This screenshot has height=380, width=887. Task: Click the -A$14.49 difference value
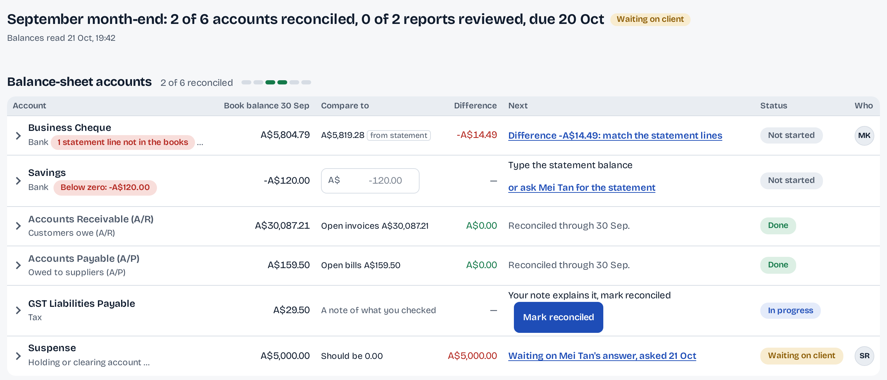click(477, 135)
